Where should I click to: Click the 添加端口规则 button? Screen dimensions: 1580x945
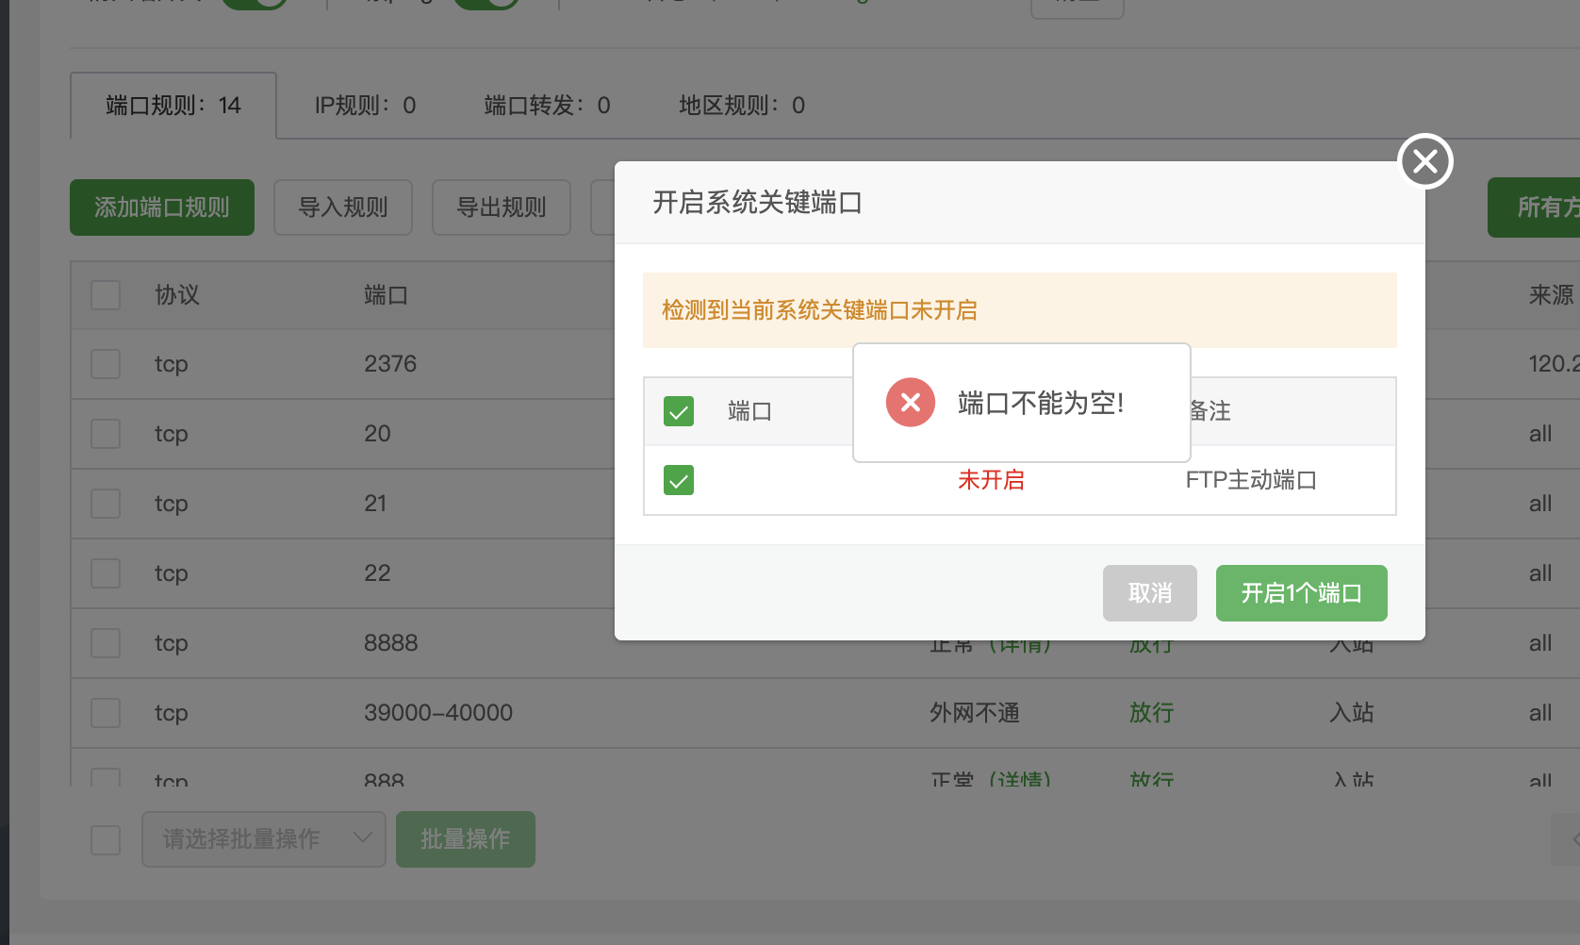(162, 207)
